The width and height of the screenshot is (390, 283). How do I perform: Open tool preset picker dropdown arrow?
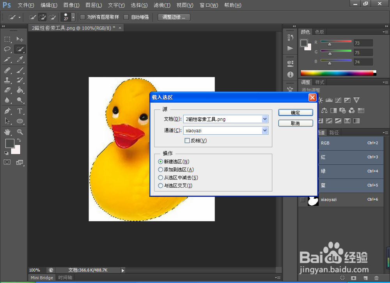point(19,18)
